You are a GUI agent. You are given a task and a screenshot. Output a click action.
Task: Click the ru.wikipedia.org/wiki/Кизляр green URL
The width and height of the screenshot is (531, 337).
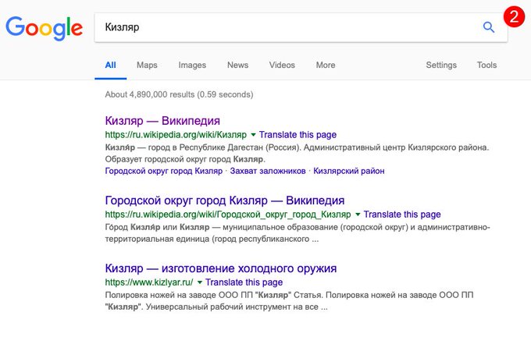(x=176, y=135)
